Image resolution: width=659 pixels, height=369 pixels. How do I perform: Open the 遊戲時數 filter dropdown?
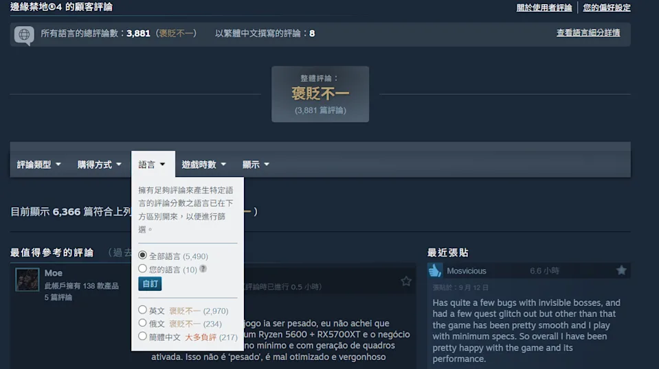pos(204,165)
